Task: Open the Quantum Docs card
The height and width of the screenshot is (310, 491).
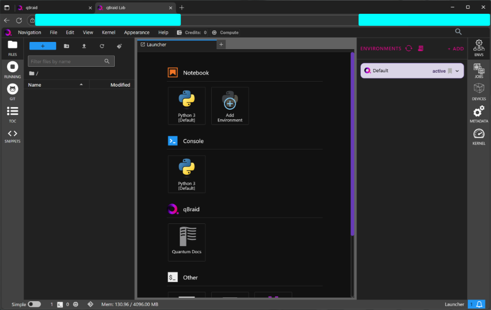Action: point(186,242)
